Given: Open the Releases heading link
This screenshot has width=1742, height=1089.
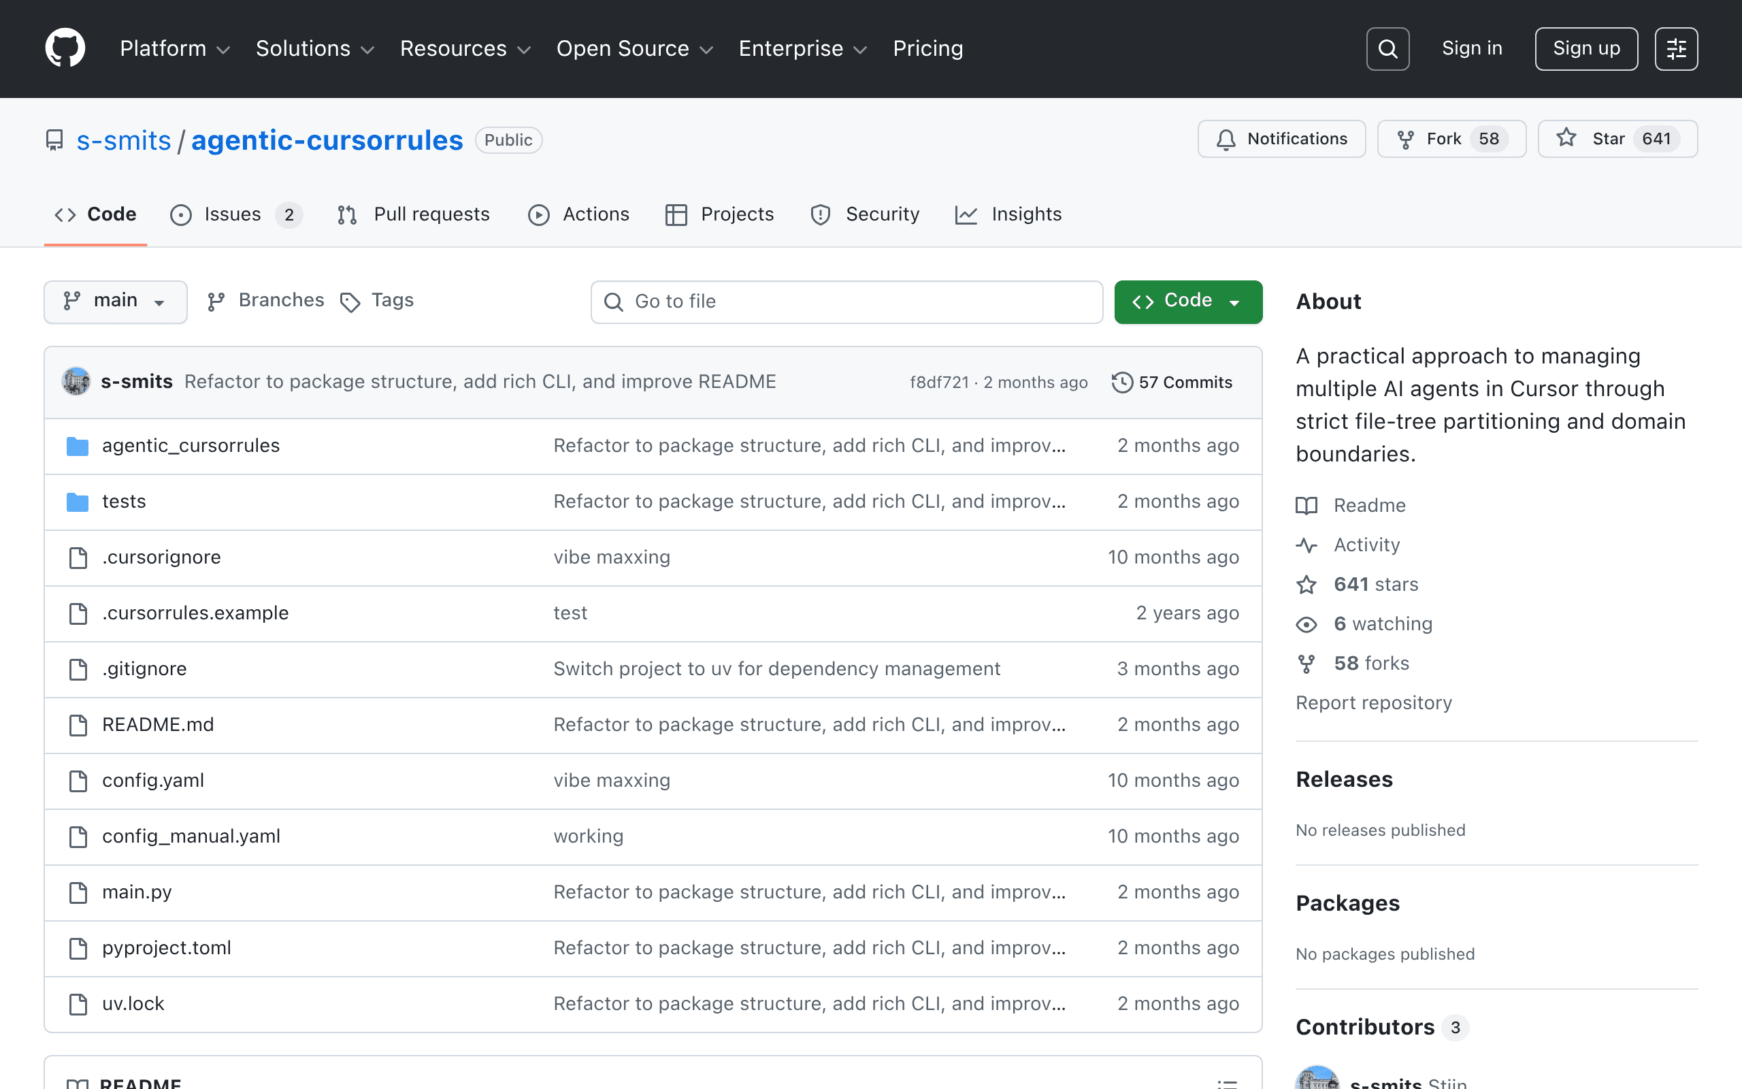Looking at the screenshot, I should [x=1344, y=779].
